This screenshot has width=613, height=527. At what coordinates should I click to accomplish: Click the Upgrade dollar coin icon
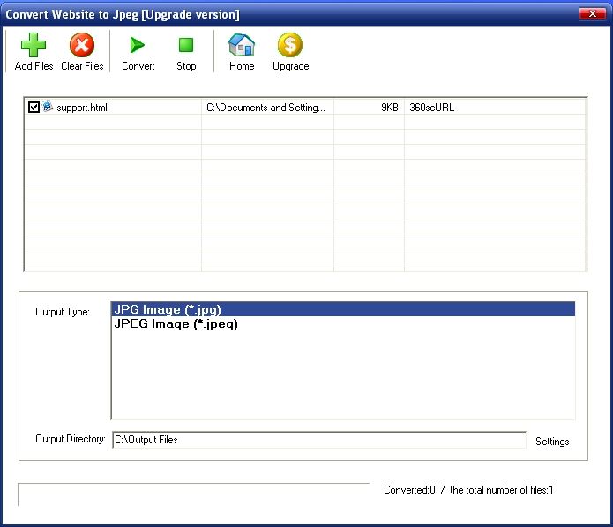(290, 46)
